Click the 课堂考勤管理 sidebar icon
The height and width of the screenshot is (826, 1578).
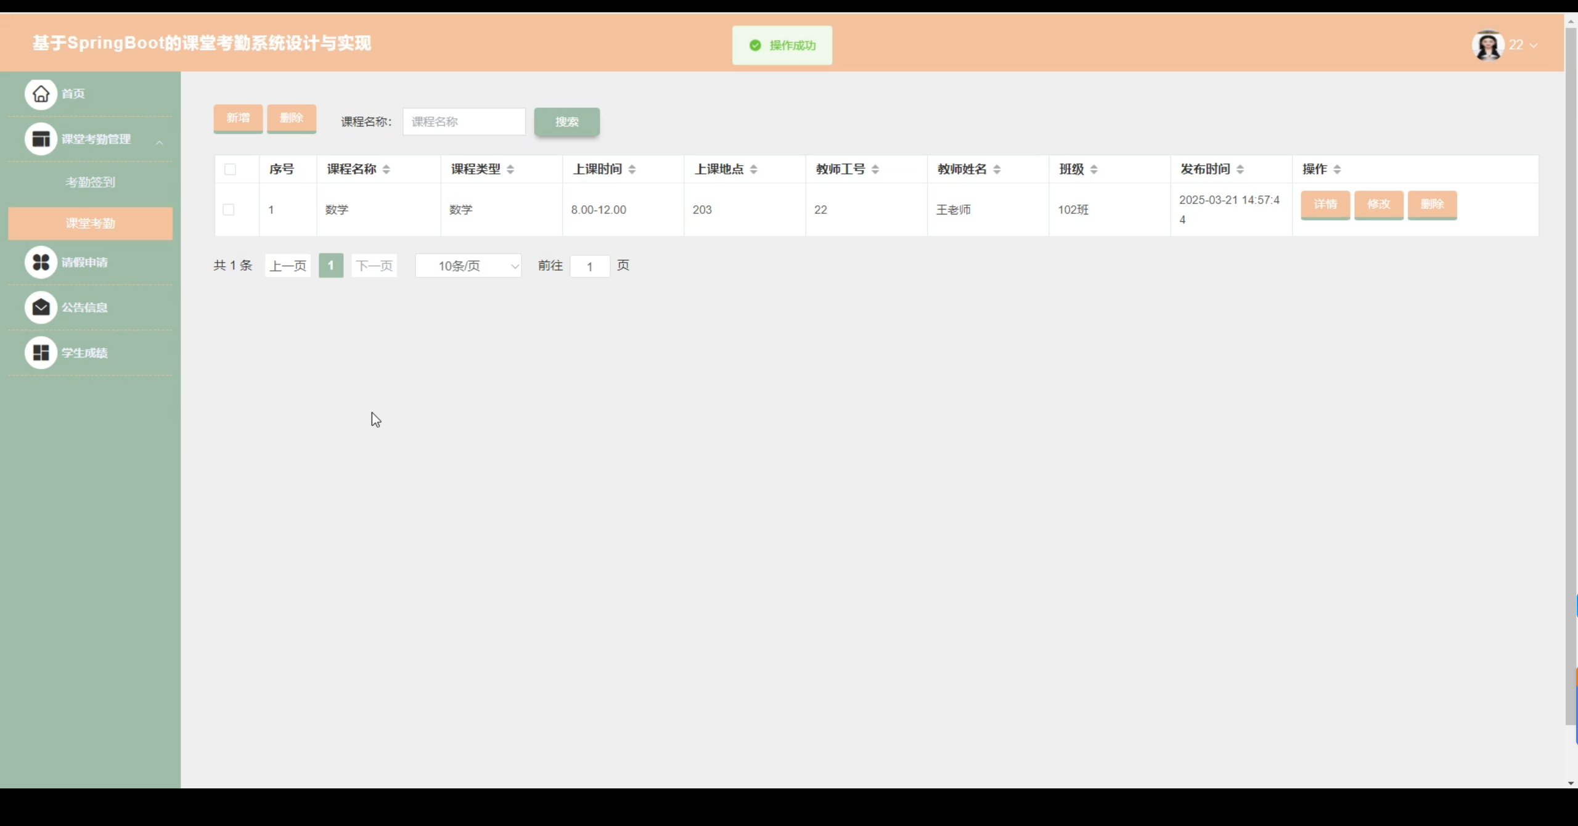tap(41, 139)
